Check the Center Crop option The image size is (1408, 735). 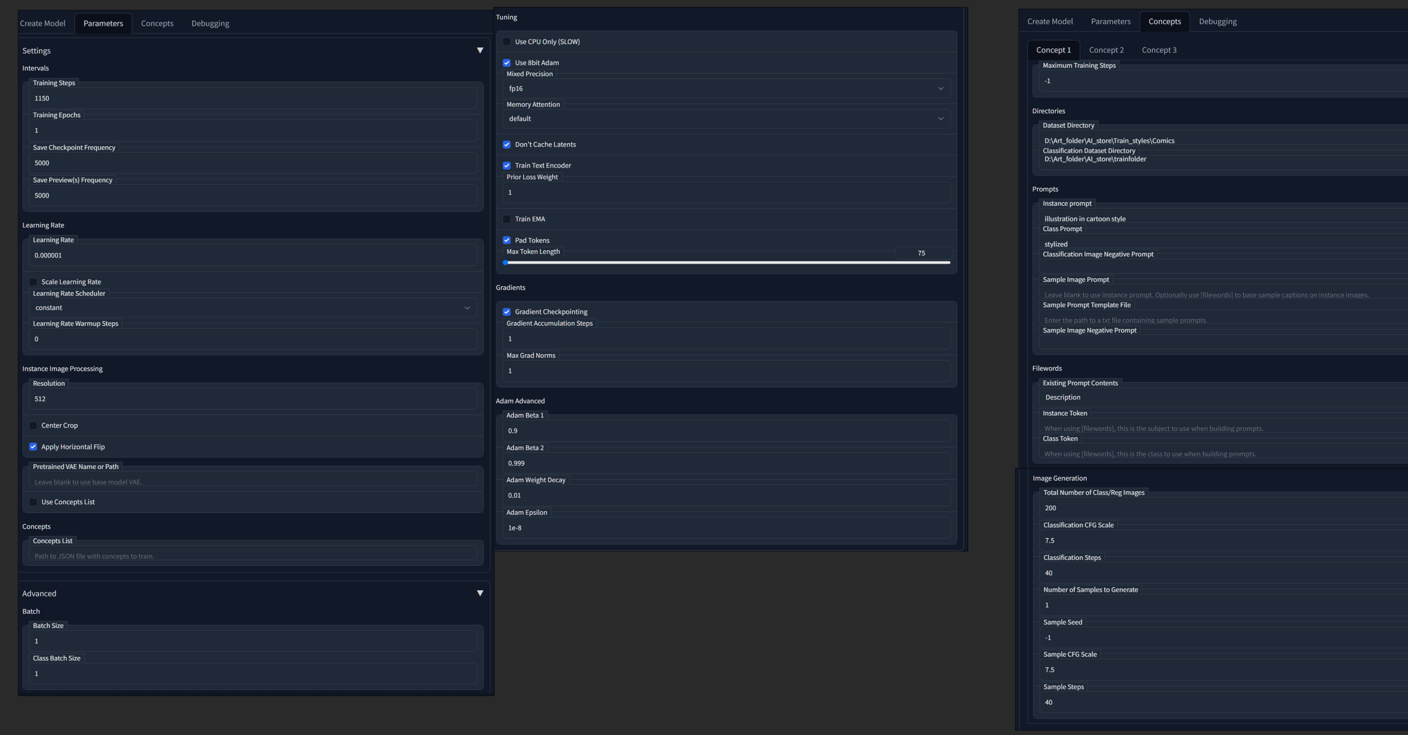coord(33,425)
